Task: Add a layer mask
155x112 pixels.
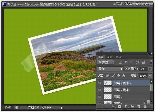Action: coord(119,106)
